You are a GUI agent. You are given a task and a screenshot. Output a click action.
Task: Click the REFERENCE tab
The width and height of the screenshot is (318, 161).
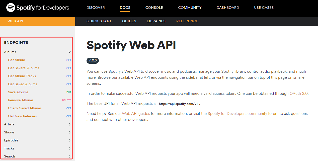coord(187,21)
